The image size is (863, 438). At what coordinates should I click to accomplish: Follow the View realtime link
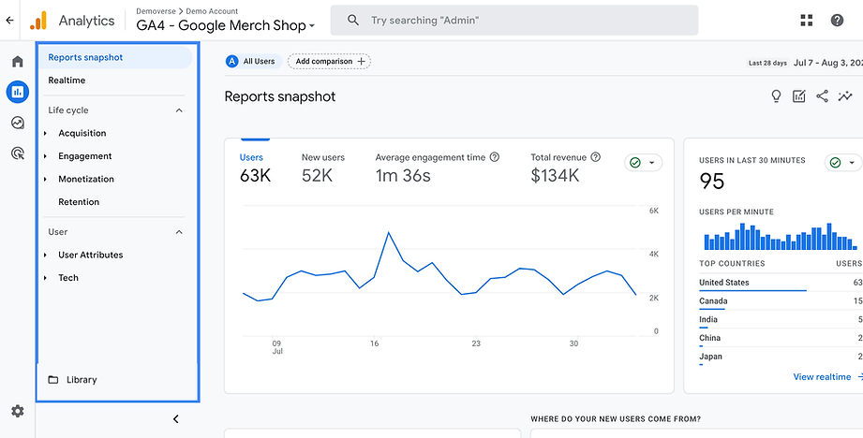pos(827,377)
